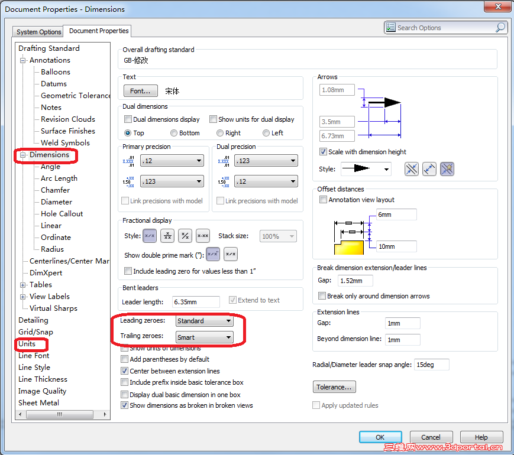The height and width of the screenshot is (455, 514).
Task: Collapse the Annotations tree node
Action: (x=23, y=60)
